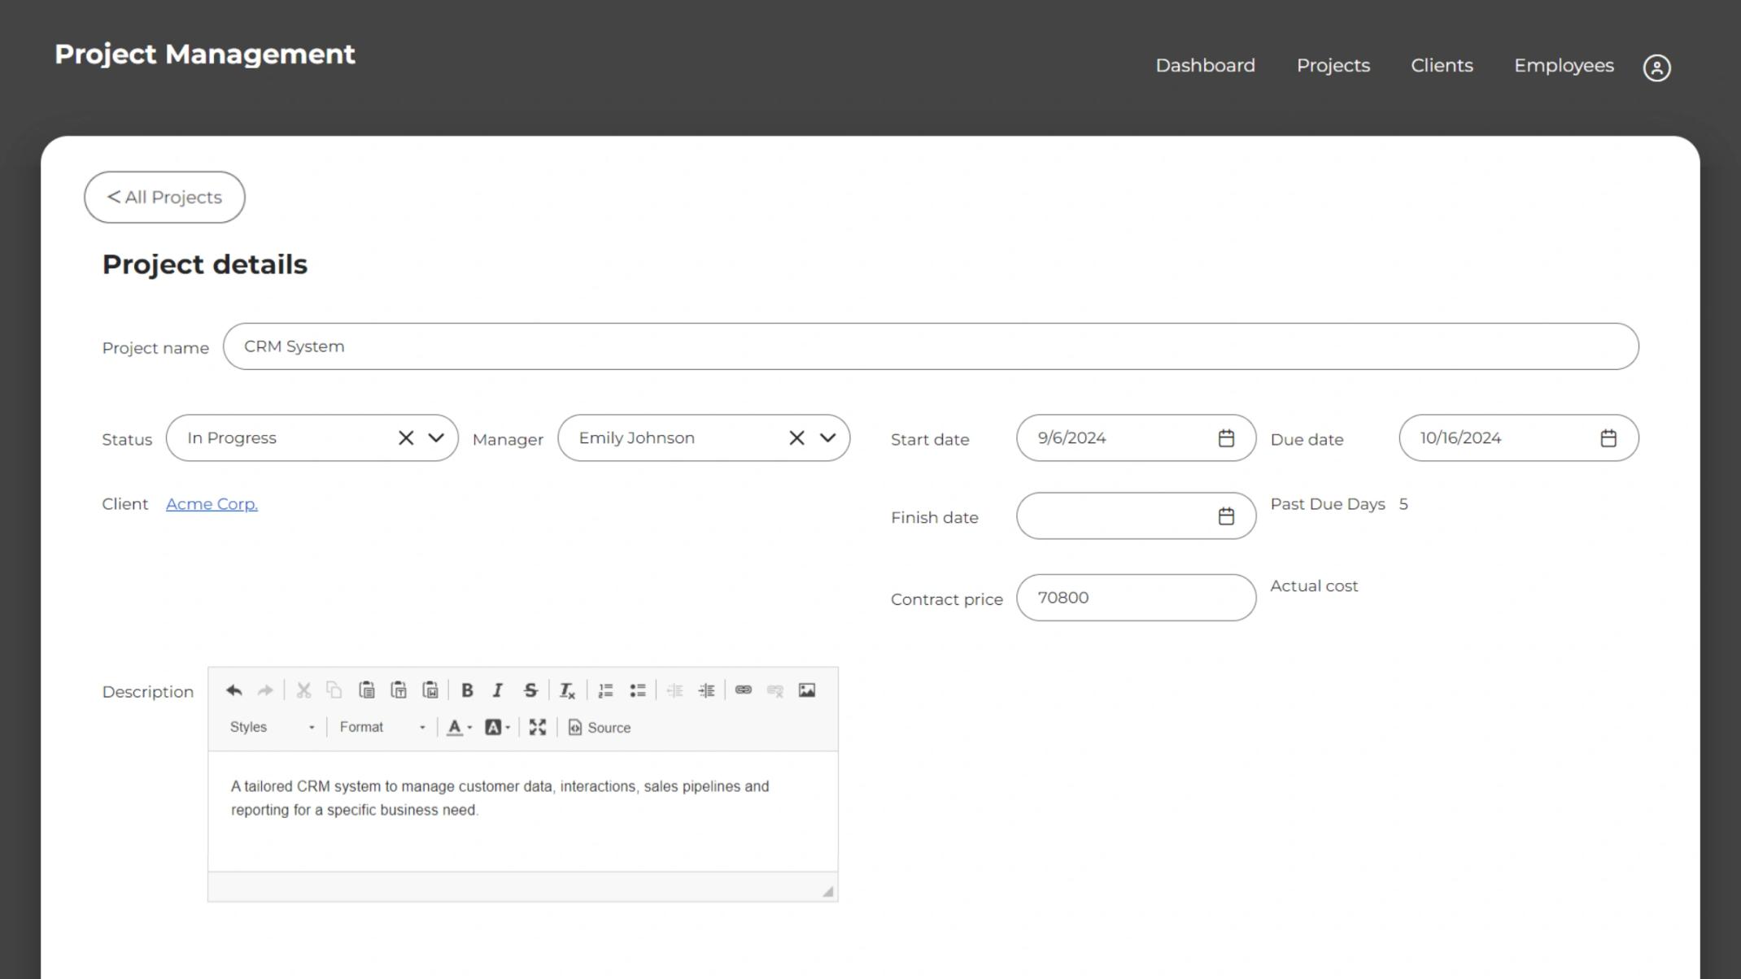
Task: Toggle the Maximize editor icon
Action: coord(536,727)
